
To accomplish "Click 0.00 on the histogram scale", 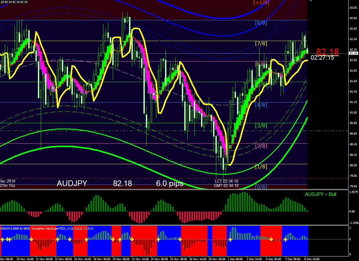I will tap(352, 211).
